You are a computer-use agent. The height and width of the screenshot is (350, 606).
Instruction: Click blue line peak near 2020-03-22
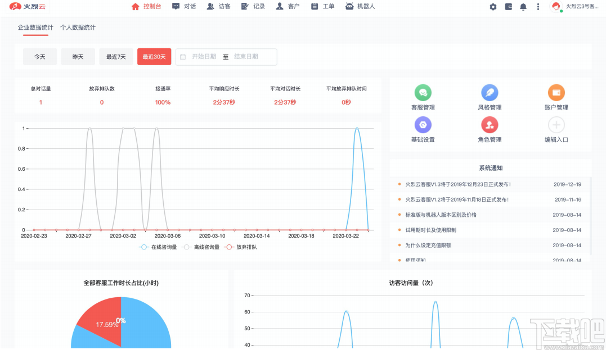(357, 129)
